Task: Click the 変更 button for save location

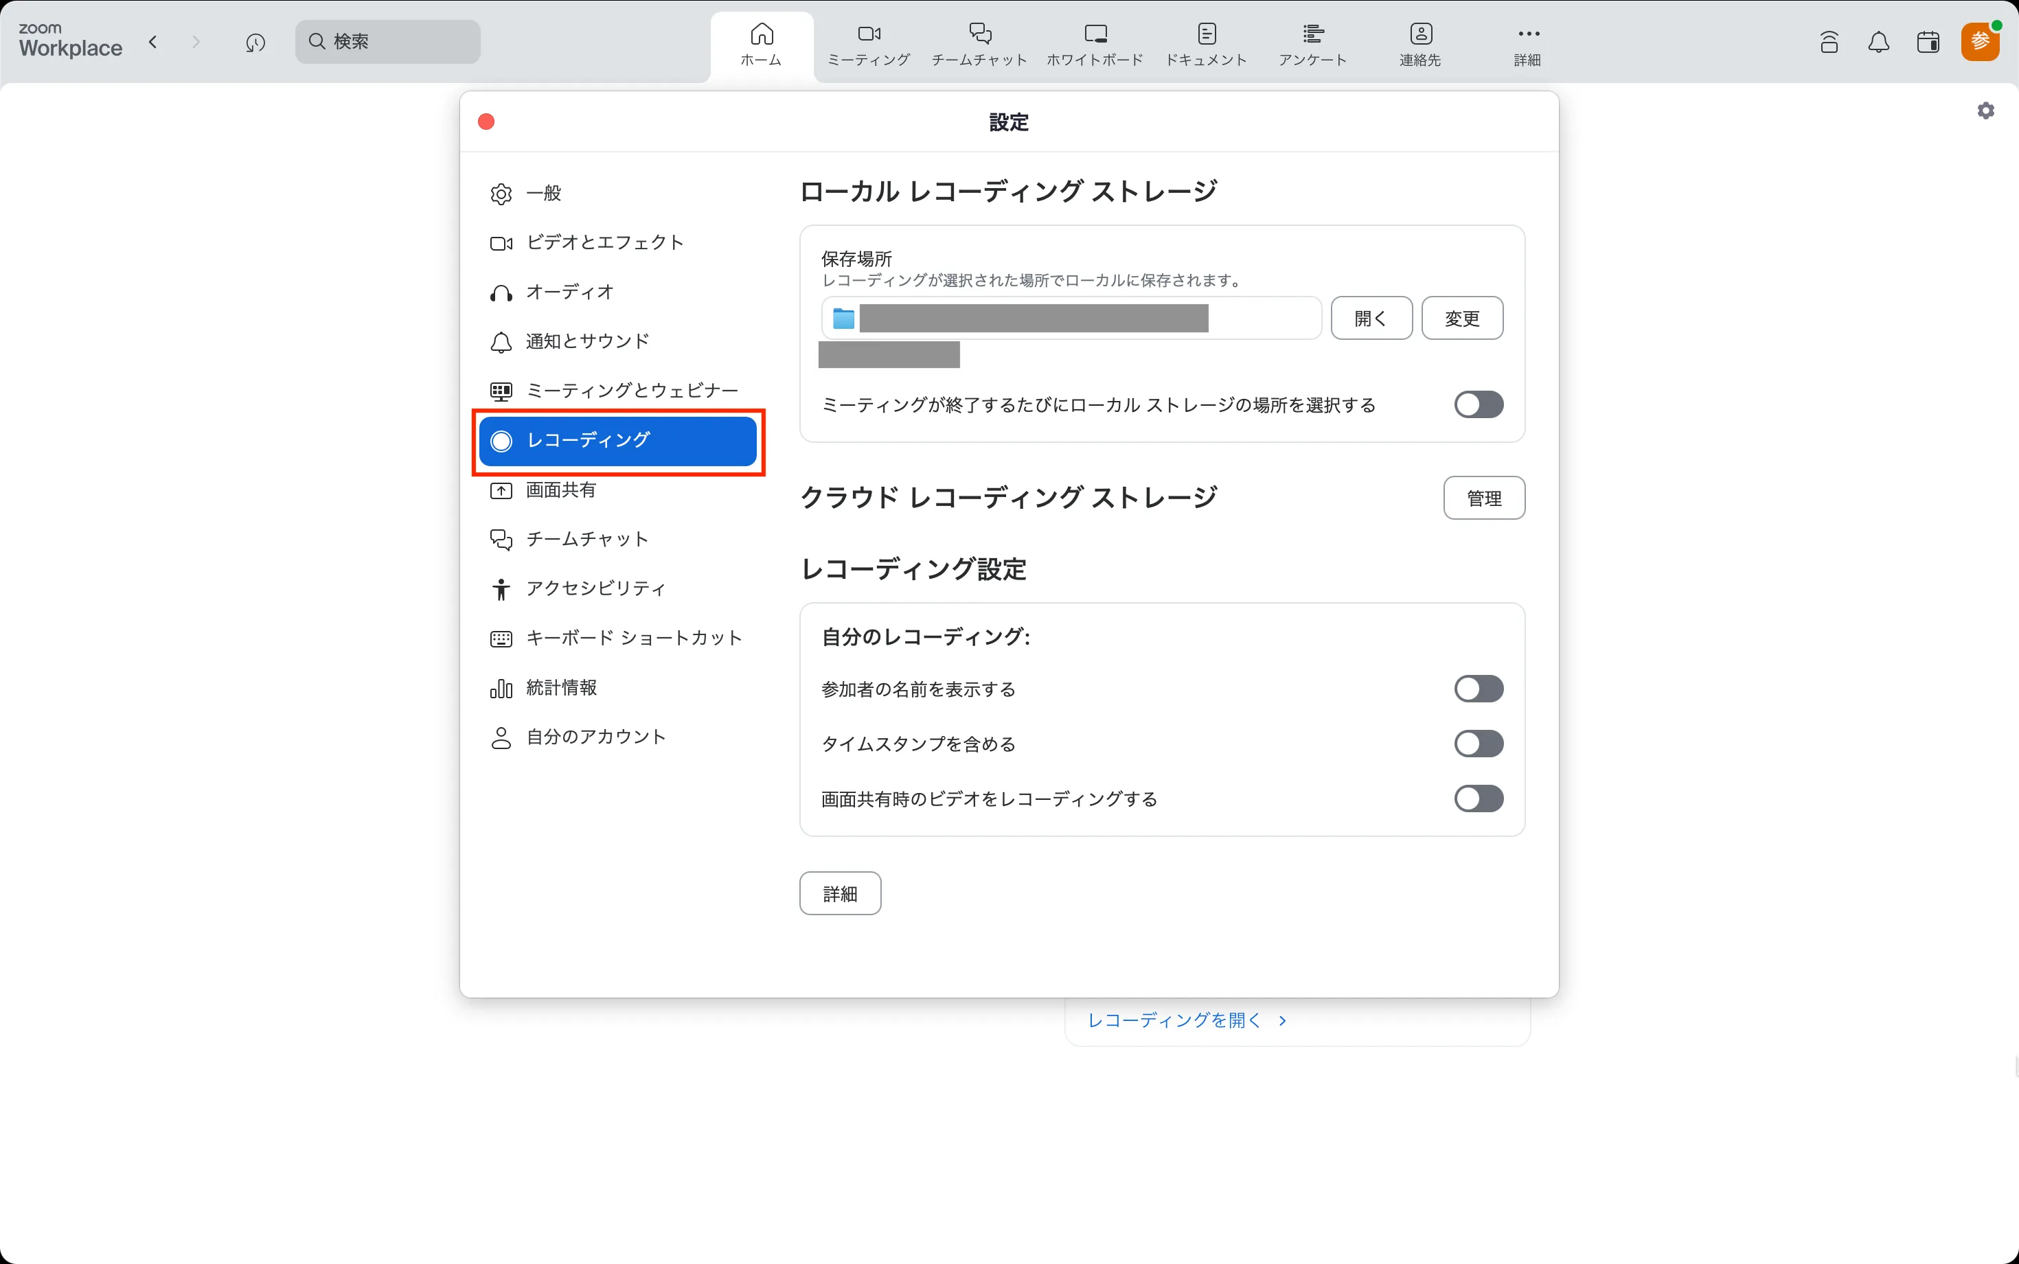Action: [1461, 319]
